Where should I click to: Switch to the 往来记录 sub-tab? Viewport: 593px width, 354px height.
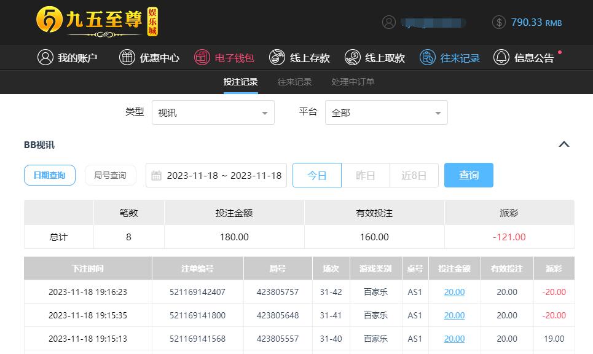point(294,82)
